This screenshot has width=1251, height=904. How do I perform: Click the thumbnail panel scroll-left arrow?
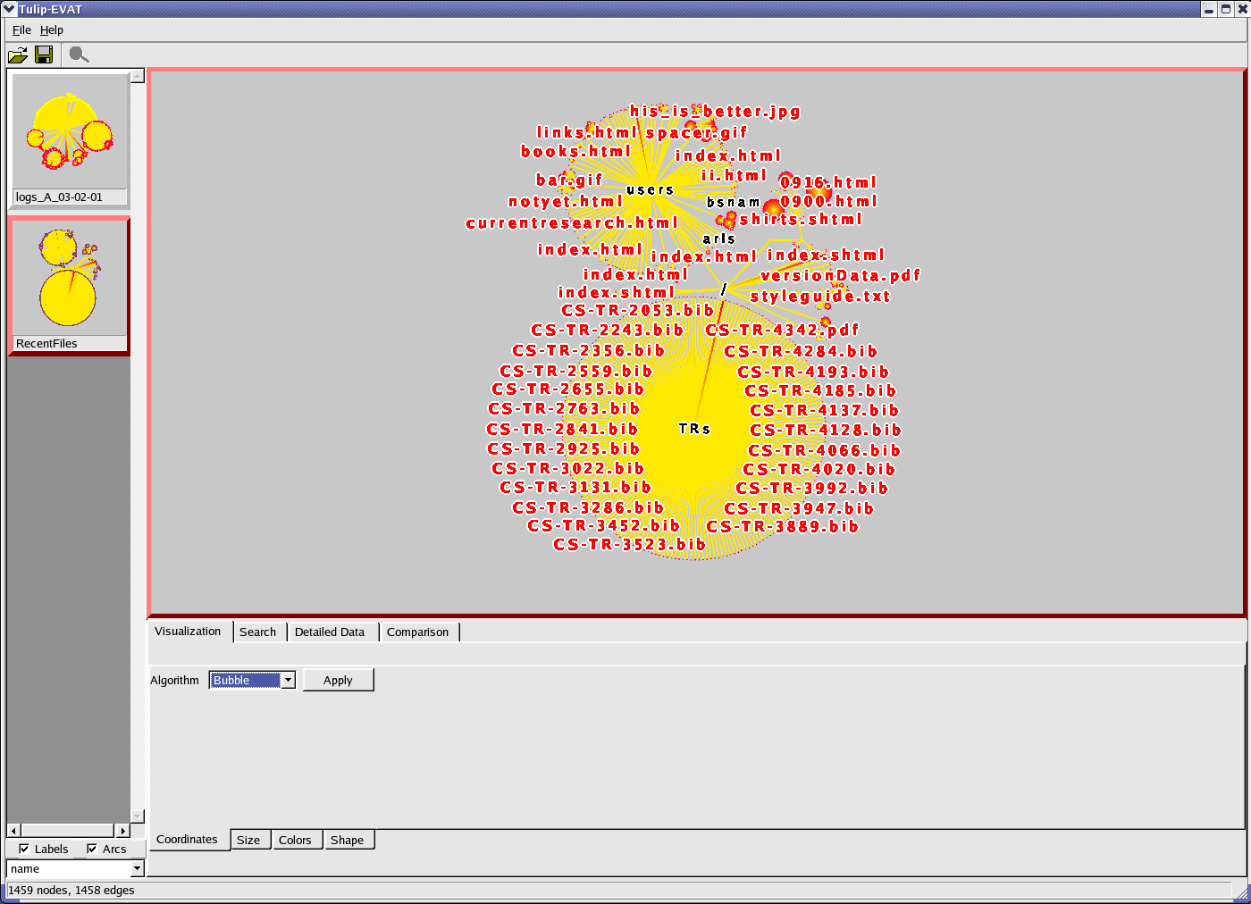[x=13, y=831]
